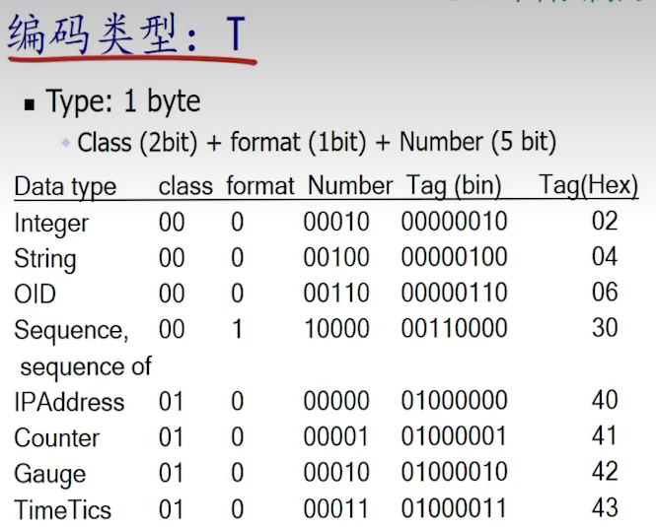656x527 pixels.
Task: Click hex tag "40" in IPAddress row
Action: 605,400
